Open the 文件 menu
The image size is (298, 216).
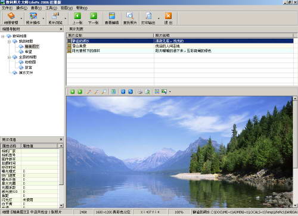tap(7, 8)
